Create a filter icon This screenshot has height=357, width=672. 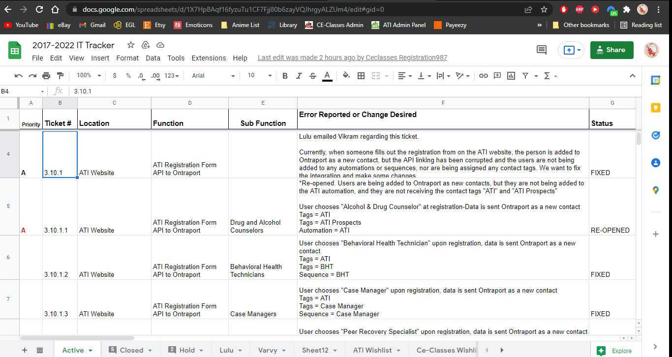(525, 76)
